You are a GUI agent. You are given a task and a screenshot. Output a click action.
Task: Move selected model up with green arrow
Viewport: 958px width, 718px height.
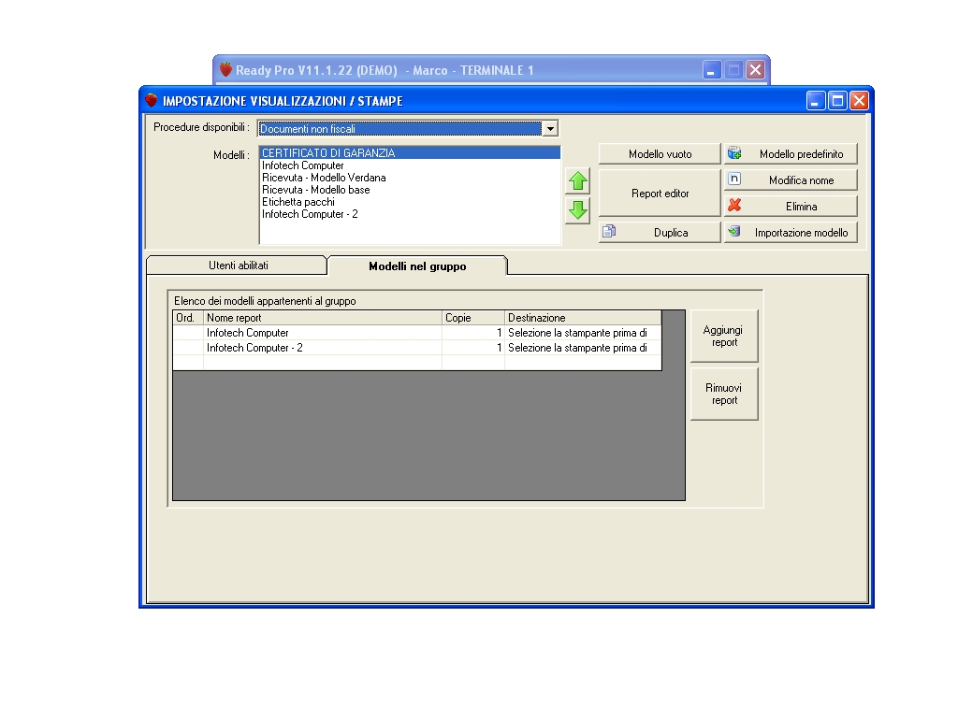coord(577,181)
